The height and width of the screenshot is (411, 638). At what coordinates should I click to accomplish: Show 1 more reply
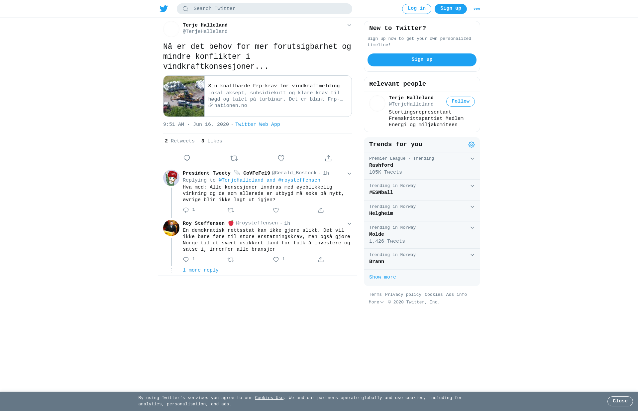point(201,270)
